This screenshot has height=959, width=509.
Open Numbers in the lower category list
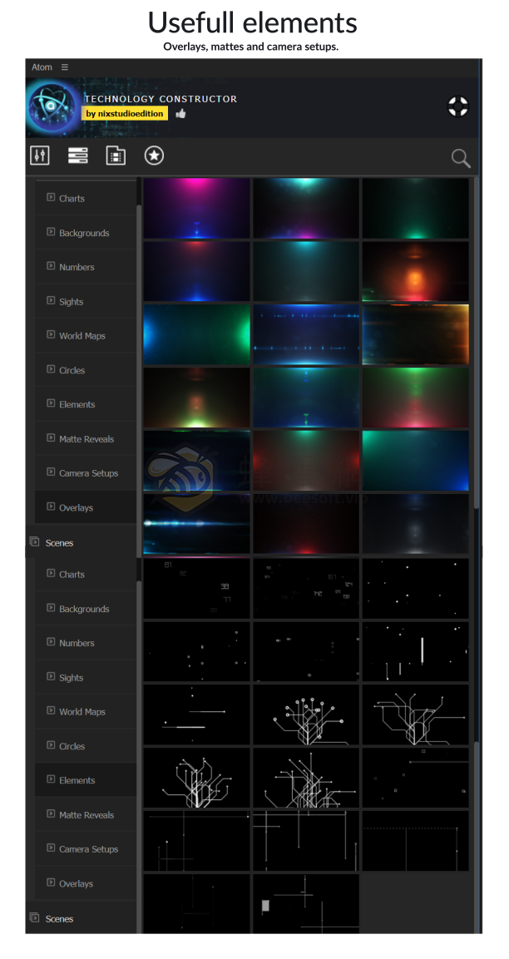(86, 643)
